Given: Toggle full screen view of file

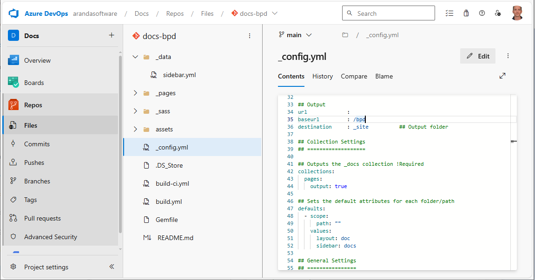Looking at the screenshot, I should click(x=502, y=76).
